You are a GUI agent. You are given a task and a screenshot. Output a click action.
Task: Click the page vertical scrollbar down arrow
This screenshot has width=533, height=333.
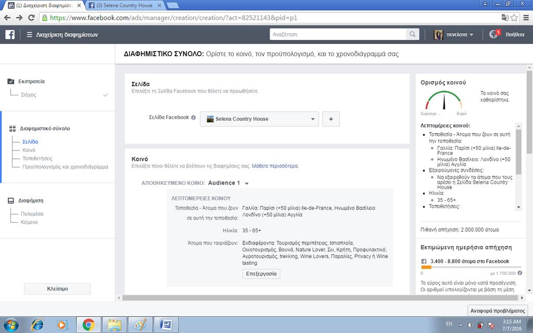529,291
